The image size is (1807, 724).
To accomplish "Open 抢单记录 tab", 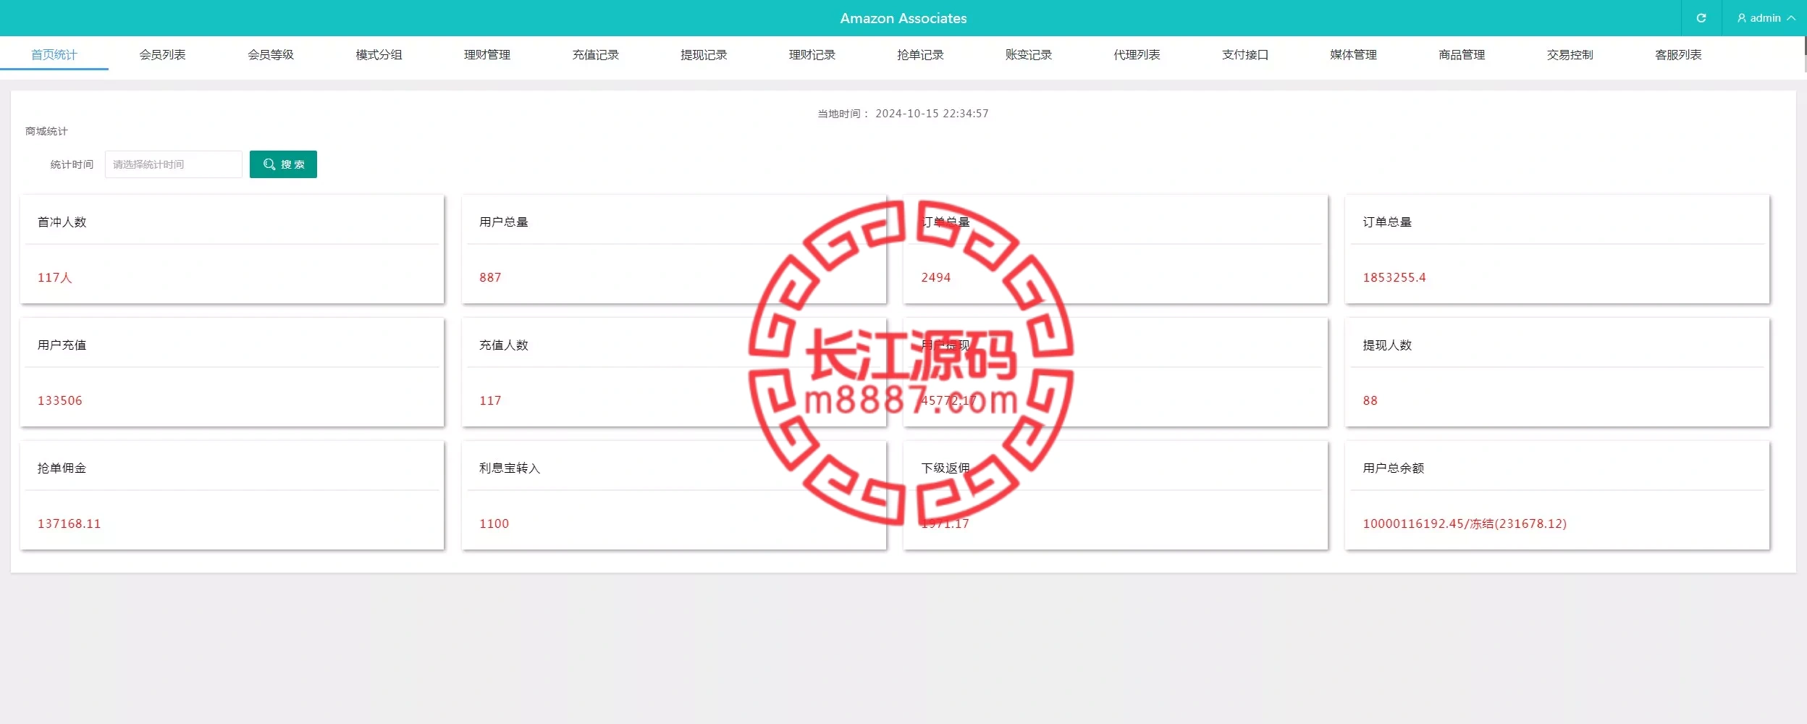I will tap(920, 55).
